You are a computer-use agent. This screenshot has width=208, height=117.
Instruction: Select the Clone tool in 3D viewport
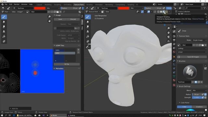(x=88, y=32)
